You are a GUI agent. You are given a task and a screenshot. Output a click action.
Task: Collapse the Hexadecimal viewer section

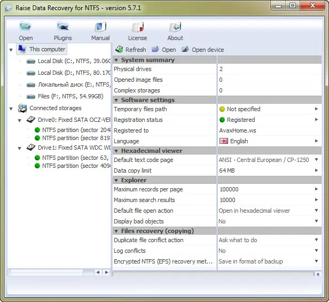[x=116, y=151]
